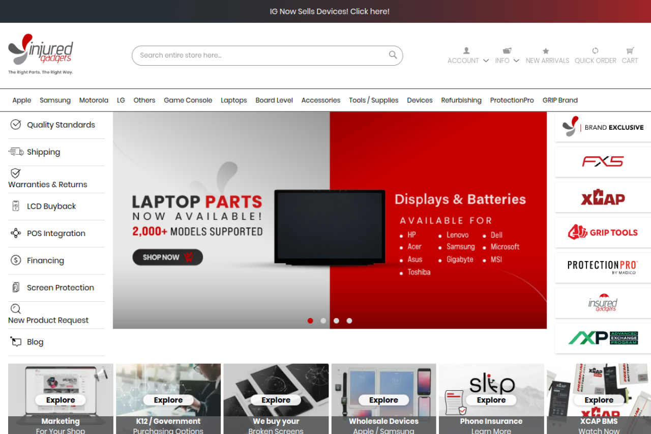Click the Screen Protection icon
651x434 pixels.
click(16, 287)
